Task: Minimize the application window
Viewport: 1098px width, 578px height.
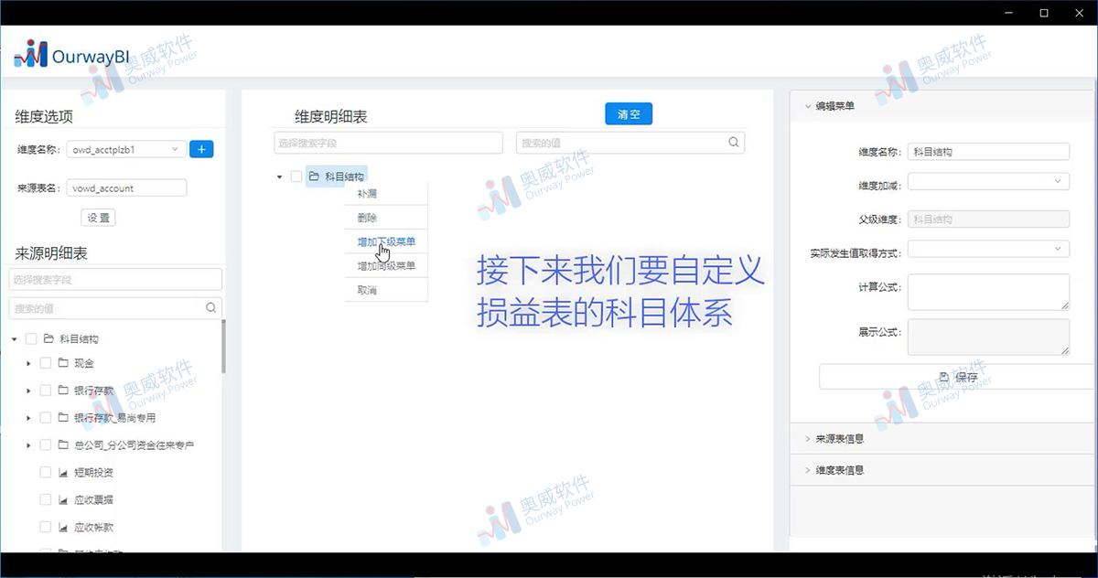Action: click(x=1007, y=13)
